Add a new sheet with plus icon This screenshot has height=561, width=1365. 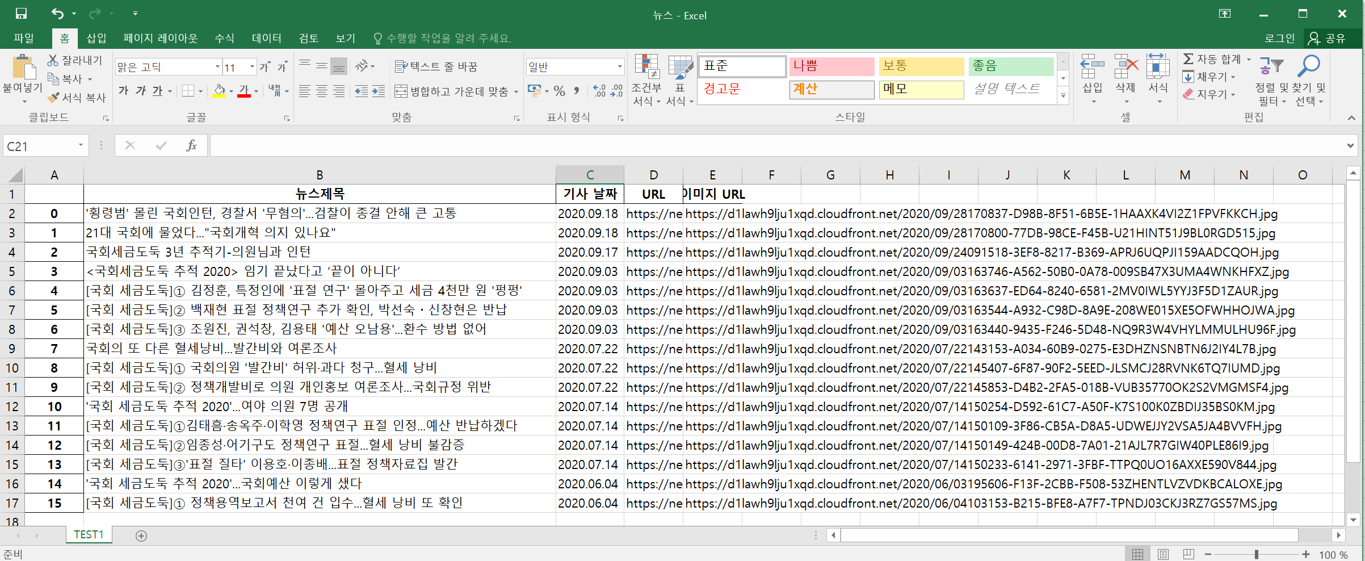(x=141, y=535)
